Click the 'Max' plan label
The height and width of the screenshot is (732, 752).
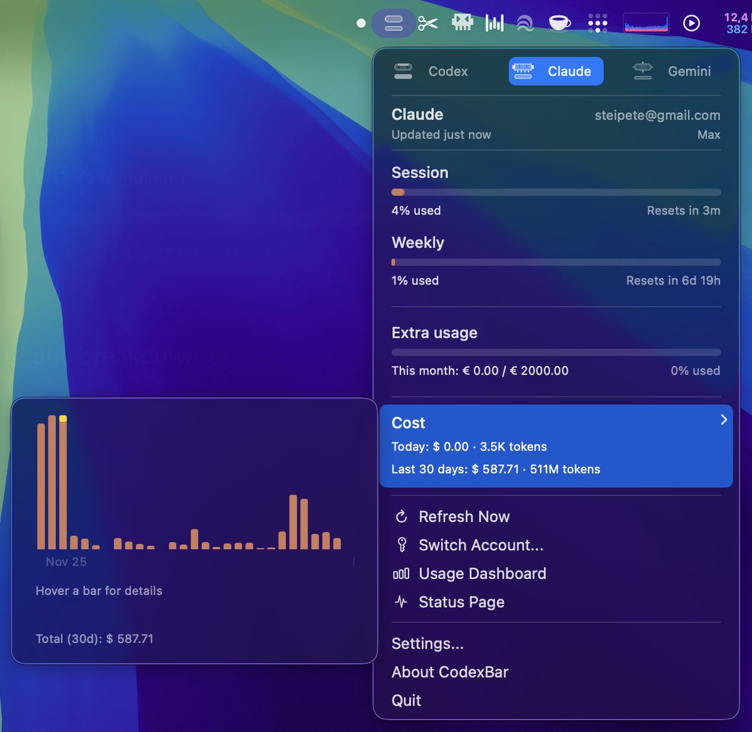(x=709, y=135)
